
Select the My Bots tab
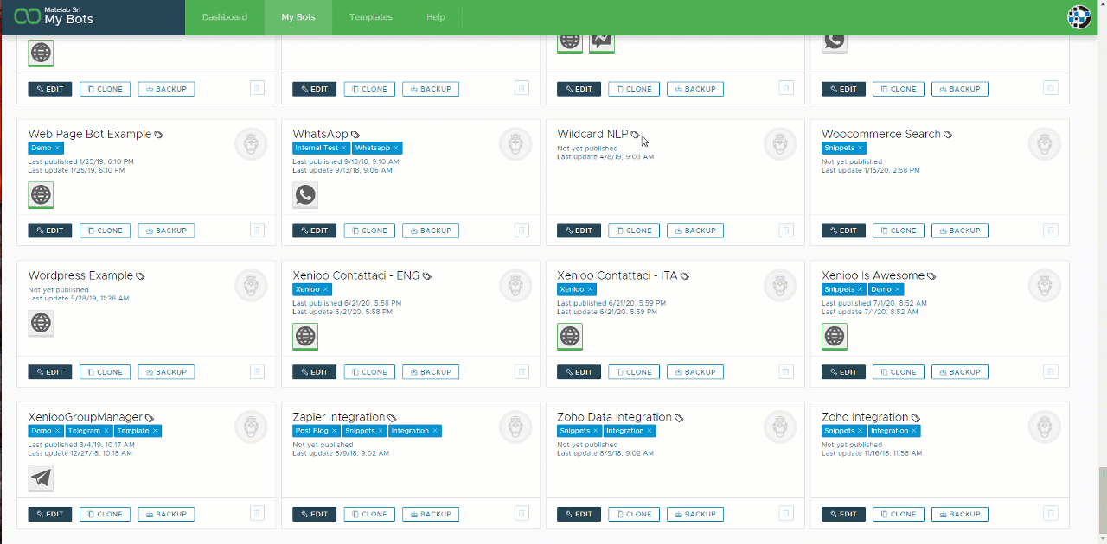298,17
